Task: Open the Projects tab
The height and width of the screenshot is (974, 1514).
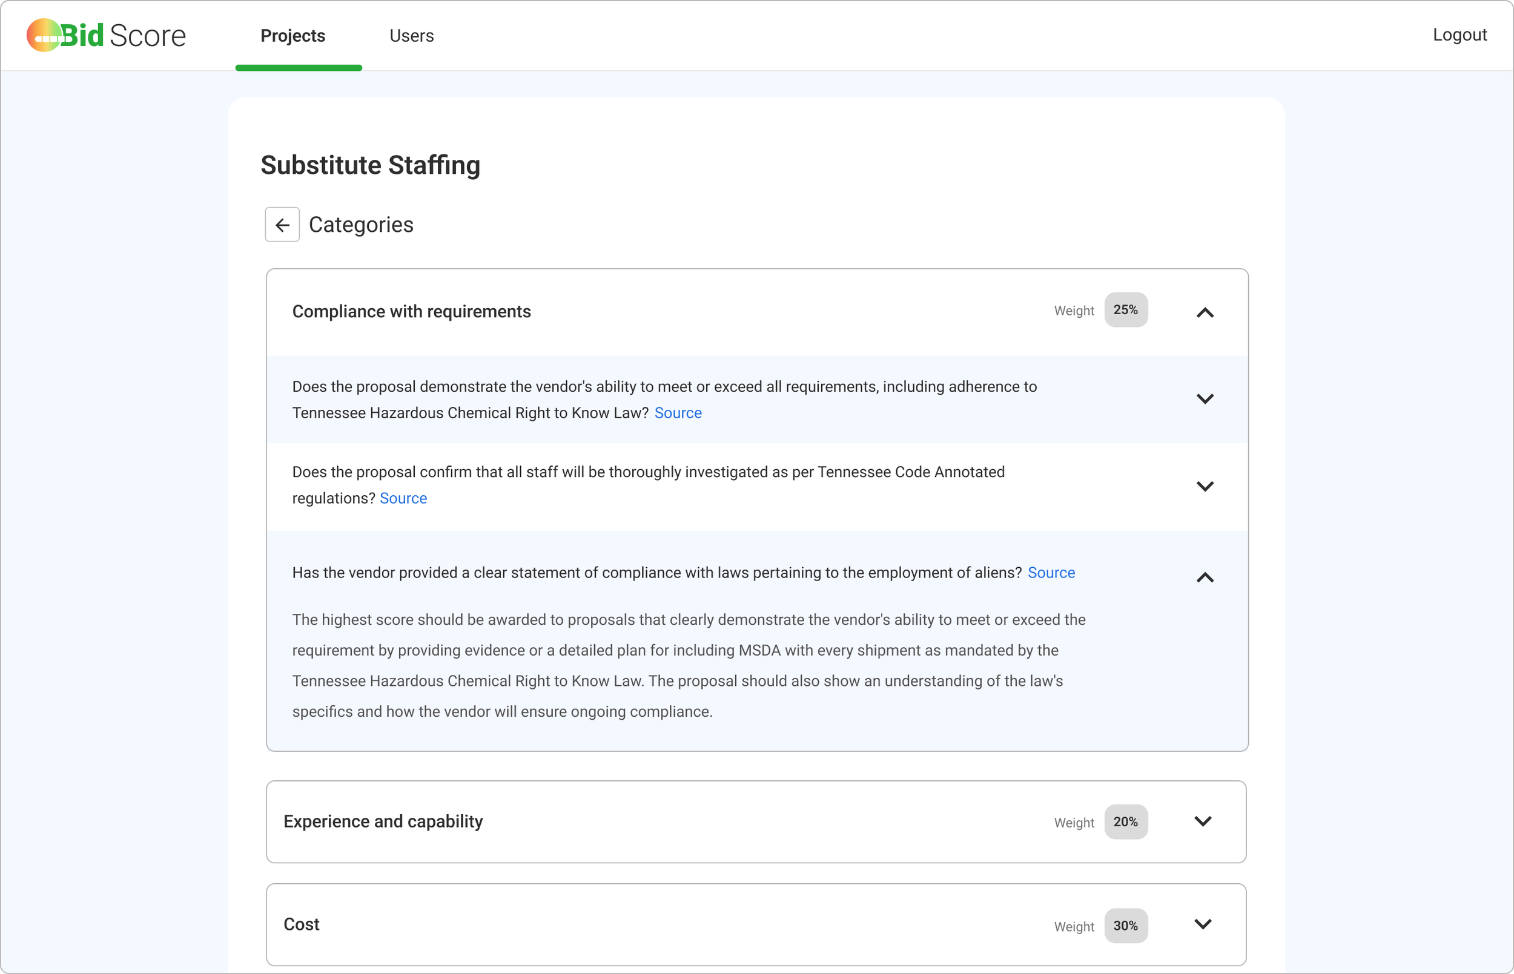Action: [x=293, y=36]
